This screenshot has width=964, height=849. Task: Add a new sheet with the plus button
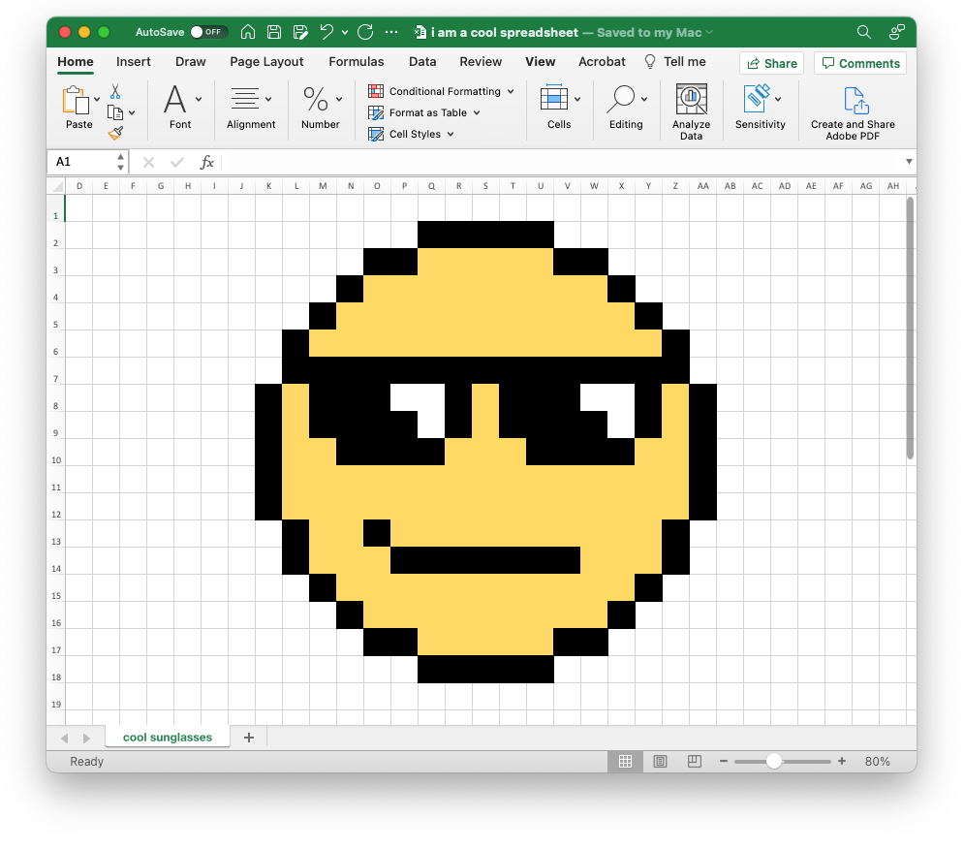point(248,738)
